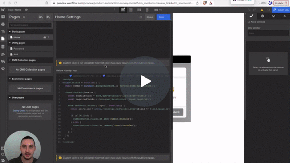Click the browser address bar URL

125,3
